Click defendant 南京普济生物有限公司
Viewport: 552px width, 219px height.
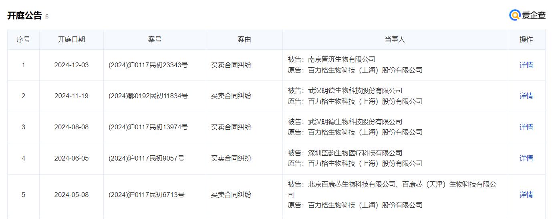click(x=342, y=60)
